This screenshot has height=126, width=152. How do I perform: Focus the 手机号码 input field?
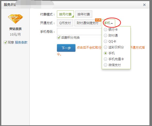pyautogui.click(x=79, y=31)
